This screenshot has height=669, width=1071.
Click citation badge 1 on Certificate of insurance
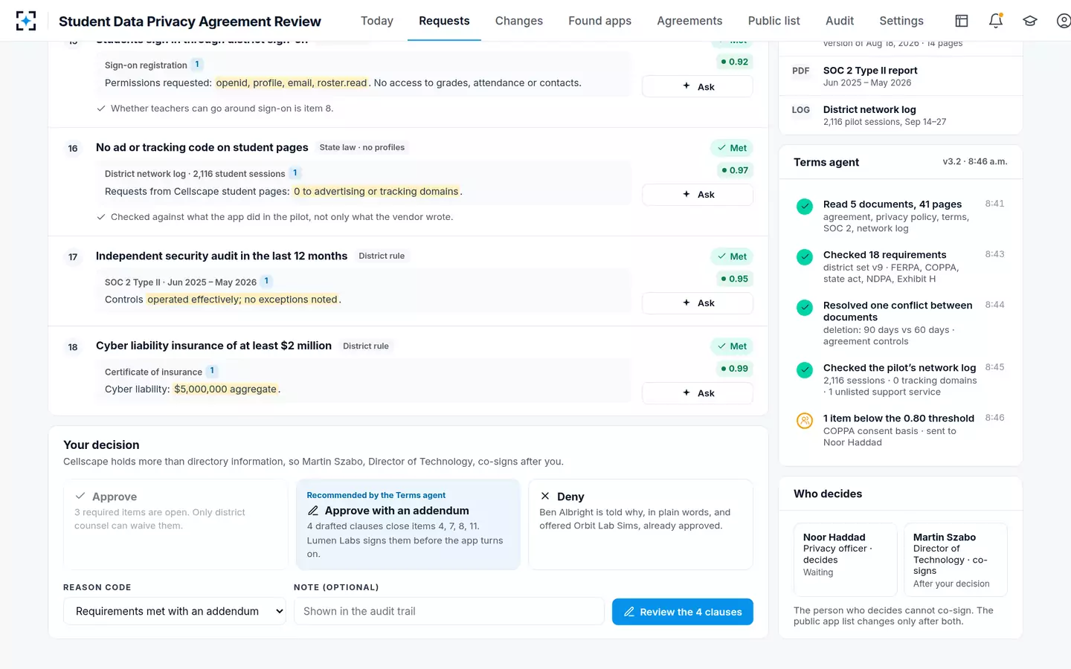click(x=212, y=370)
